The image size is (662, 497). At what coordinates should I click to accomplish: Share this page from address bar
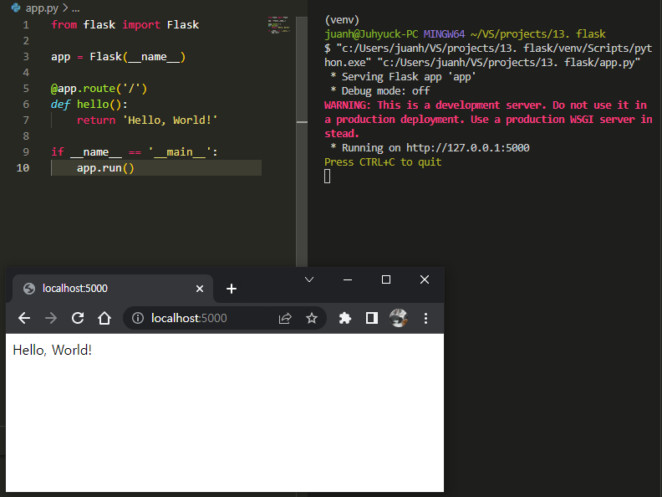coord(285,318)
